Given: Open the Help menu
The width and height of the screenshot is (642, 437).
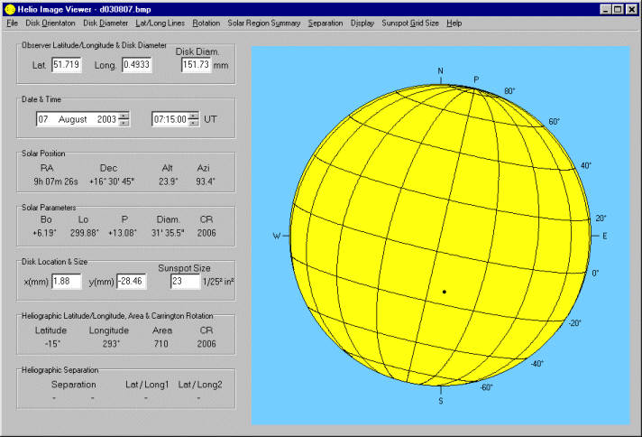Looking at the screenshot, I should [x=454, y=22].
